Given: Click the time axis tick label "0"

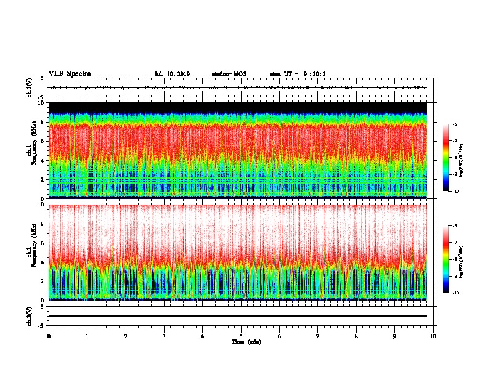Looking at the screenshot, I should [49, 336].
